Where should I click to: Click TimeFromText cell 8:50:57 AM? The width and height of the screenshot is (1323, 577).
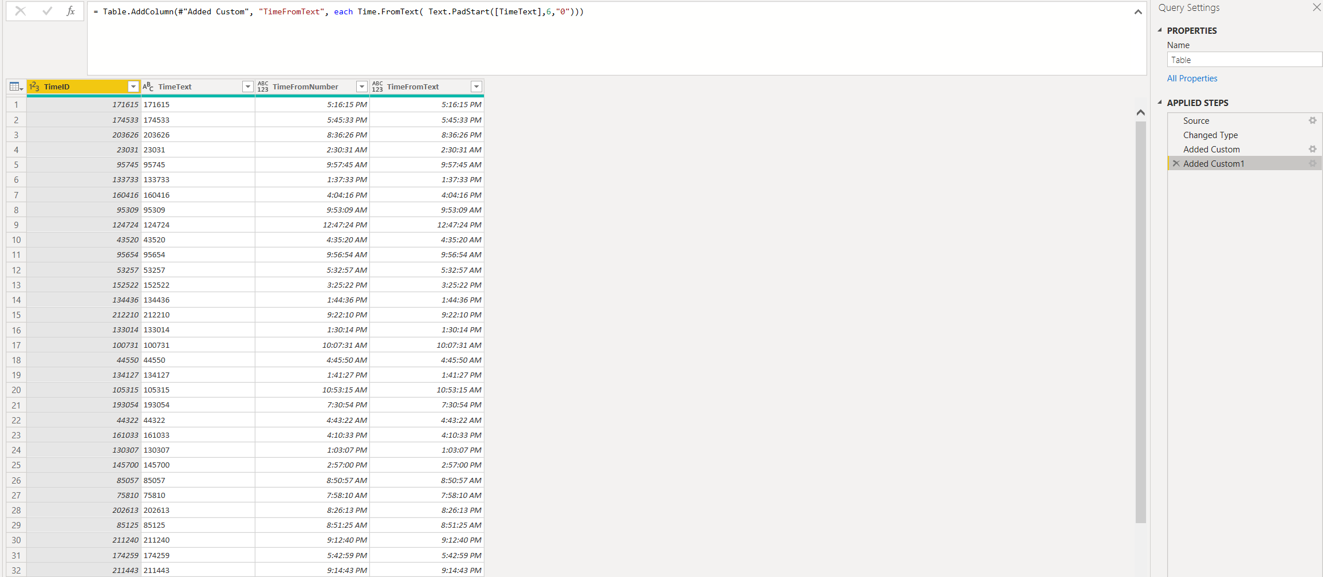point(427,481)
